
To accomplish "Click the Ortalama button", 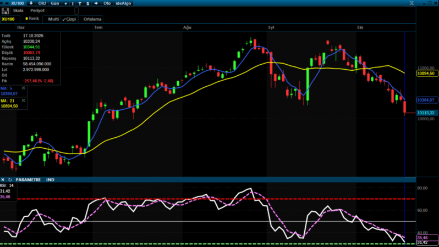I will 93,19.
